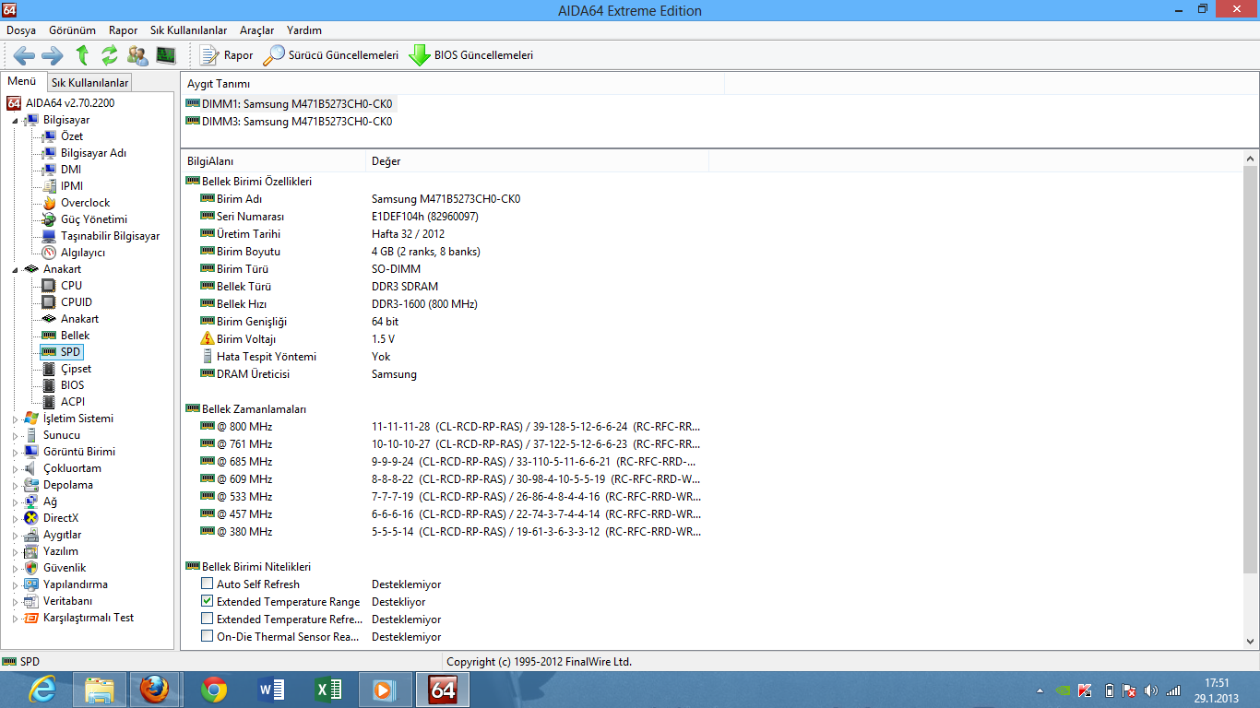Image resolution: width=1260 pixels, height=708 pixels.
Task: Click the Overclock flame icon
Action: [49, 203]
